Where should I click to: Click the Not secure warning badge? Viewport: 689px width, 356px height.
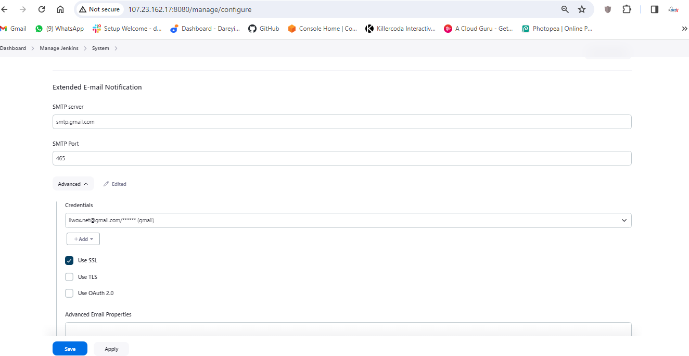click(x=99, y=9)
